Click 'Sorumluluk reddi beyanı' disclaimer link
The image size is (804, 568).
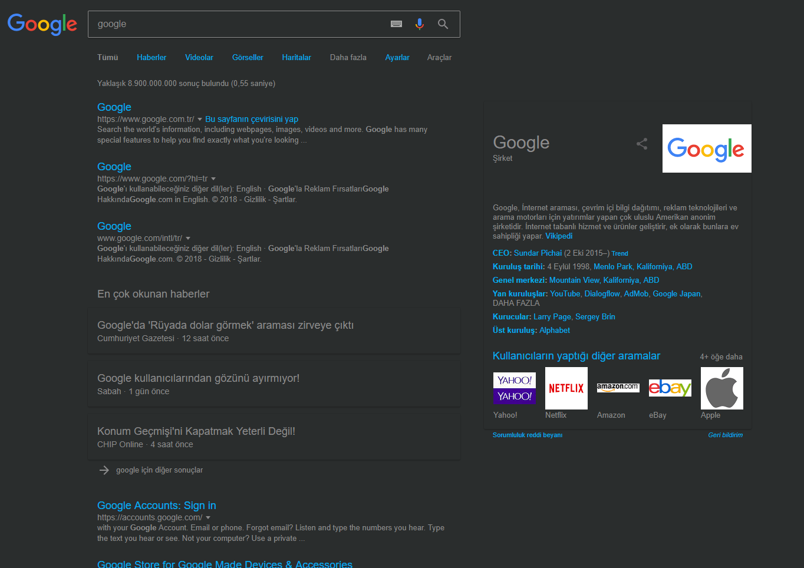[528, 435]
